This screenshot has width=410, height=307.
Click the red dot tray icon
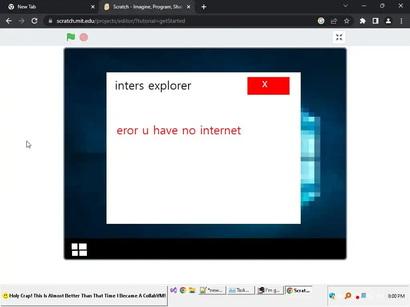tap(358, 297)
